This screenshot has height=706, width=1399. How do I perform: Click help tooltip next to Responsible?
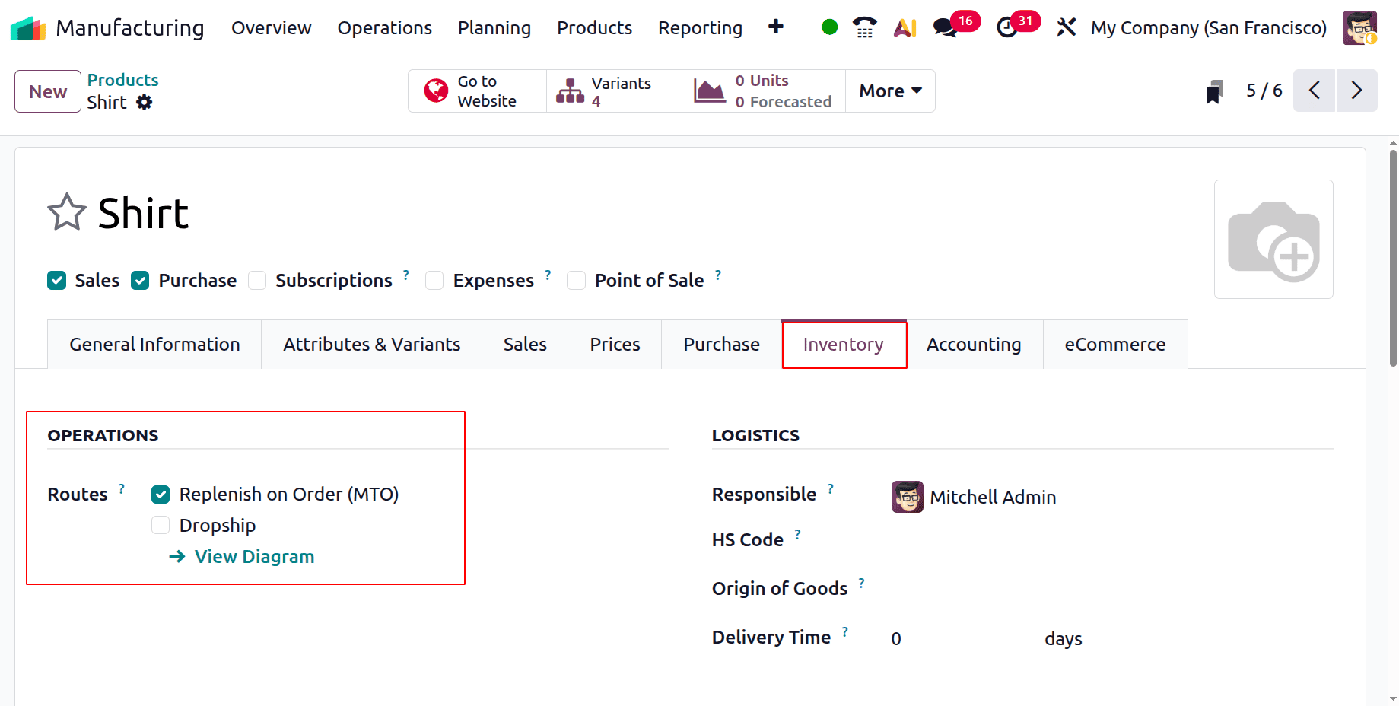coord(830,488)
